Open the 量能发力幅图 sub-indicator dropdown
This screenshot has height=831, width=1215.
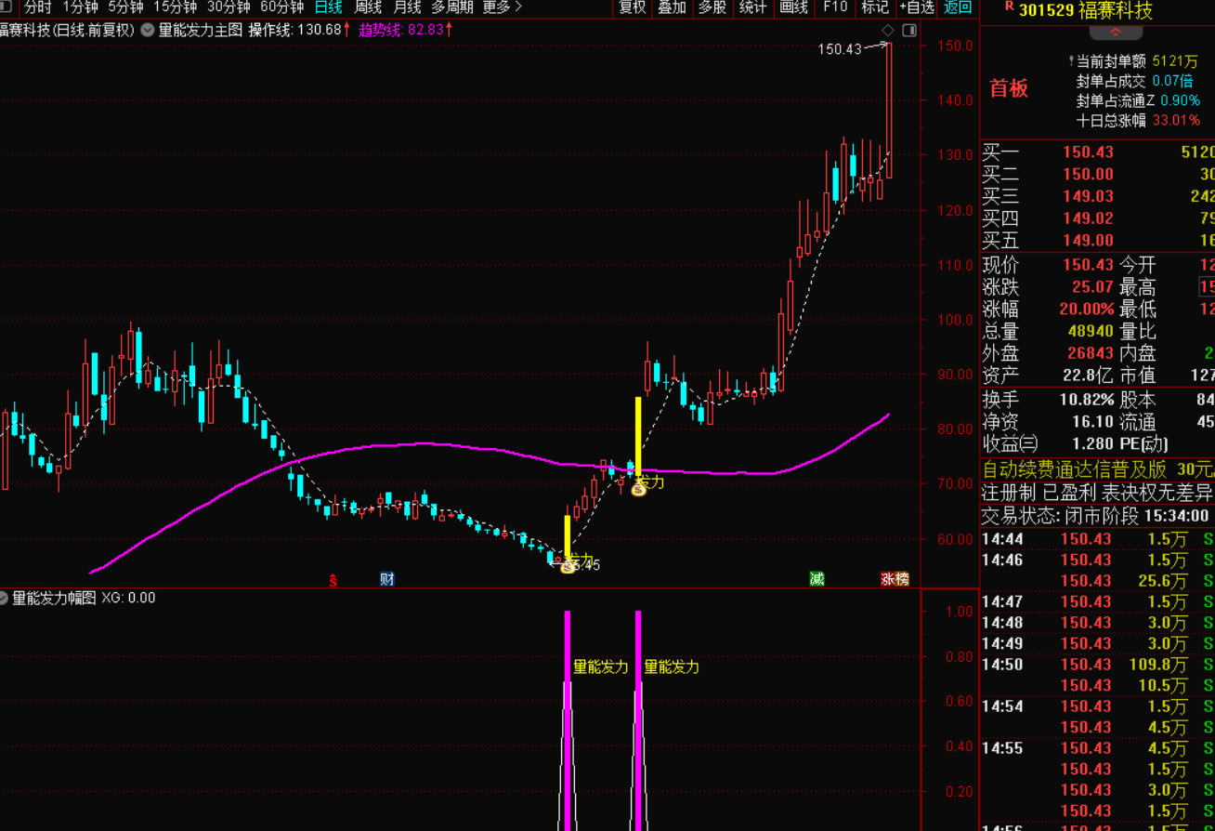pos(5,598)
